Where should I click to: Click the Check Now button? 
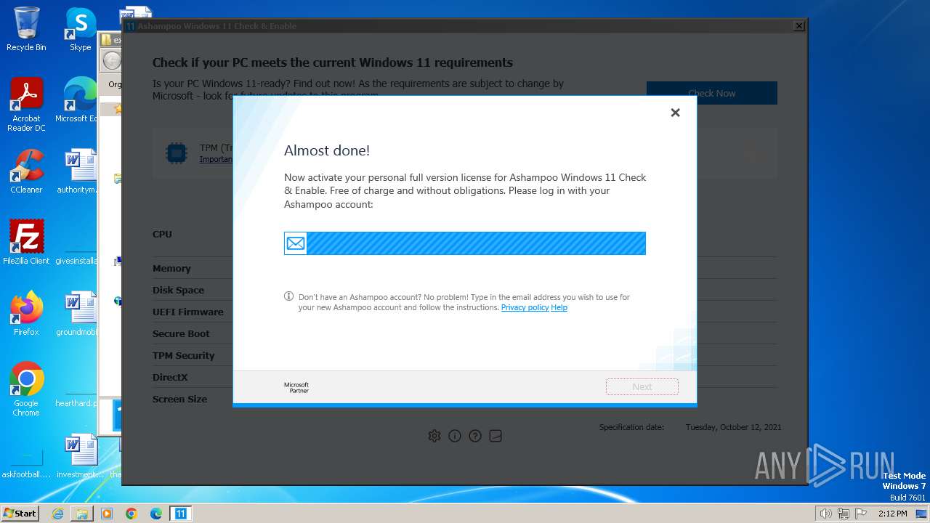[712, 93]
